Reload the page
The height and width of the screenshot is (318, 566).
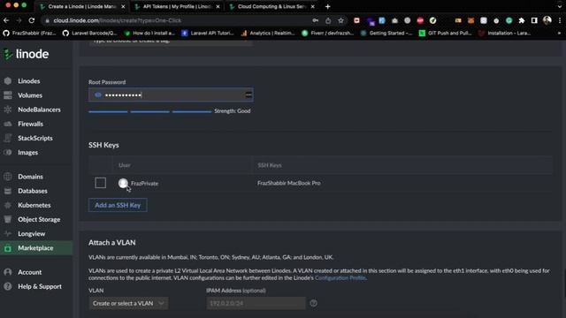coord(32,20)
